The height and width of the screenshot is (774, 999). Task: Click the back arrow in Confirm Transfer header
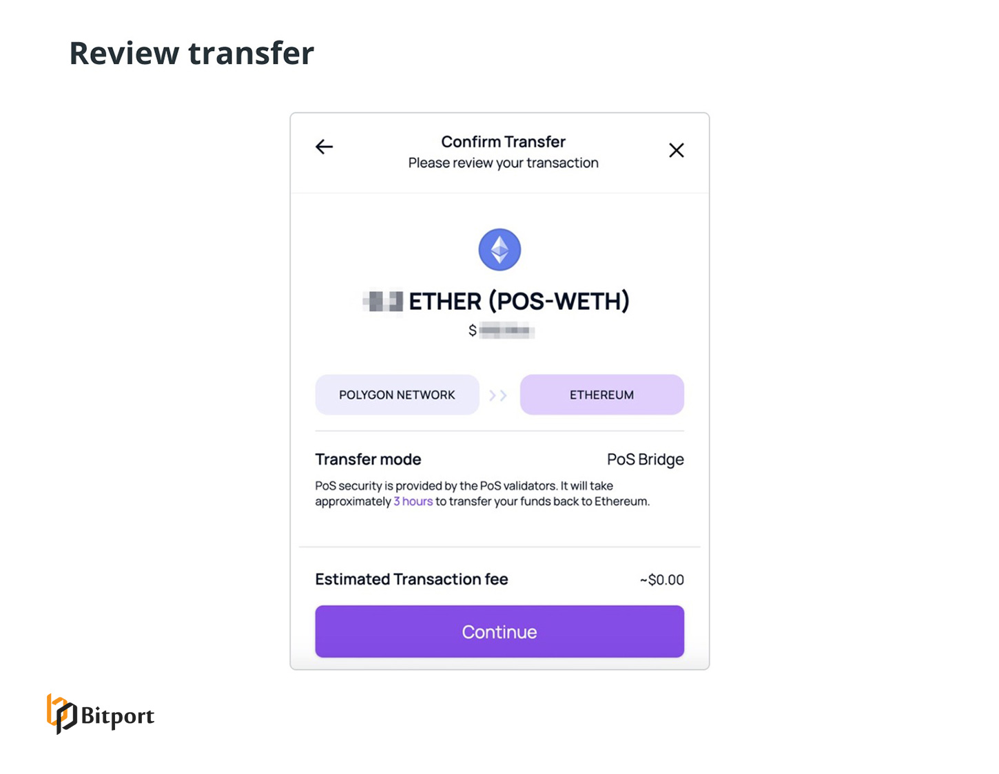[x=324, y=147]
